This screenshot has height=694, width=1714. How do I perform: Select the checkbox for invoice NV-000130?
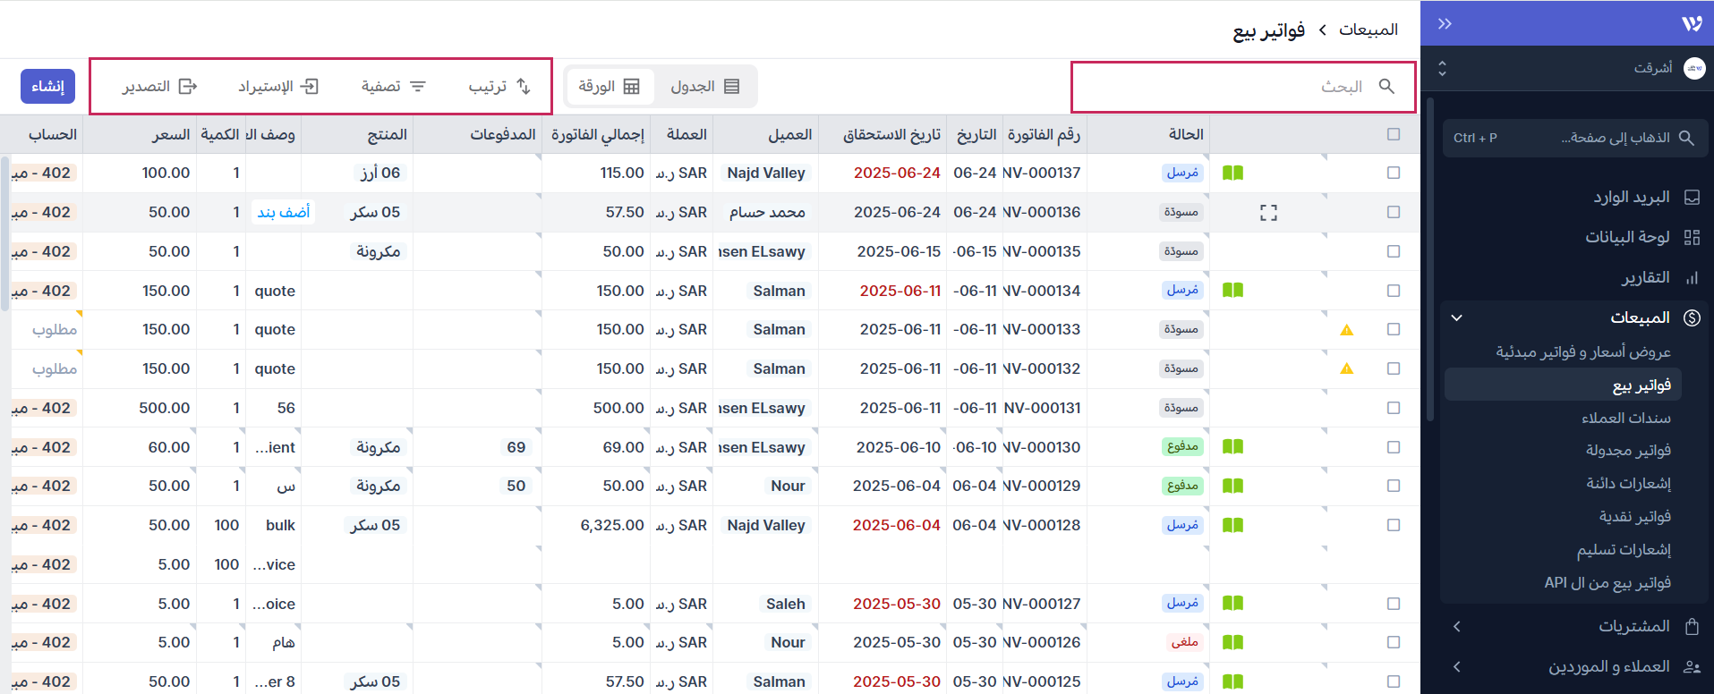pyautogui.click(x=1394, y=447)
